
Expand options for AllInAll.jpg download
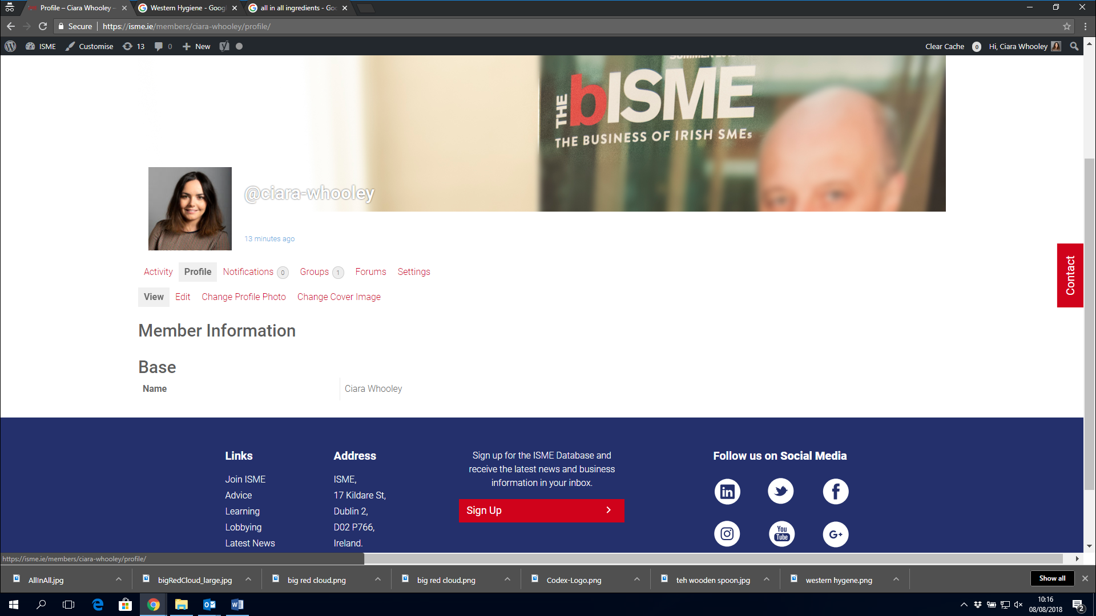(118, 579)
